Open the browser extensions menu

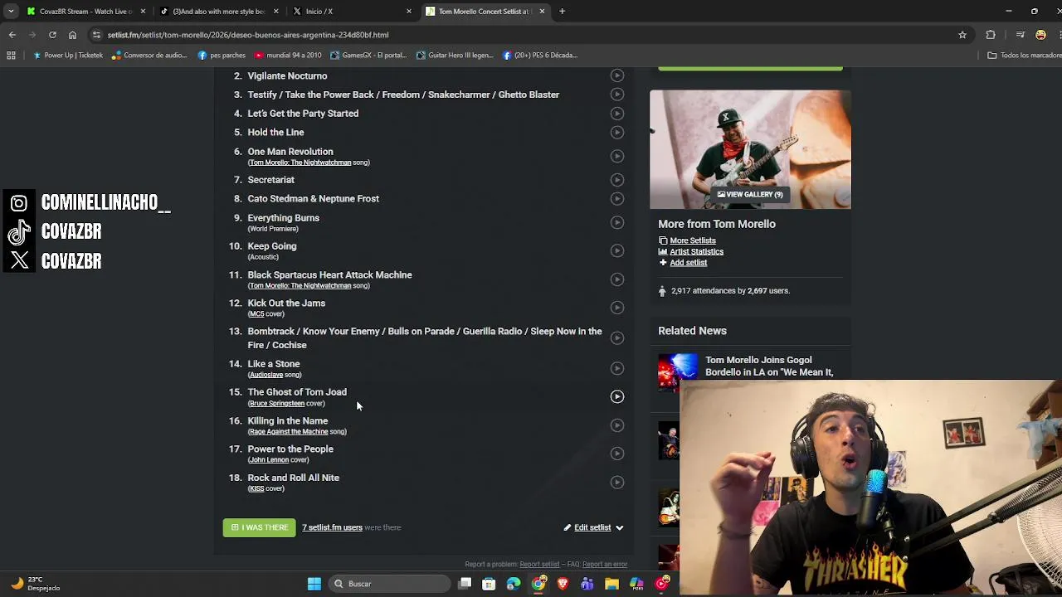[991, 35]
